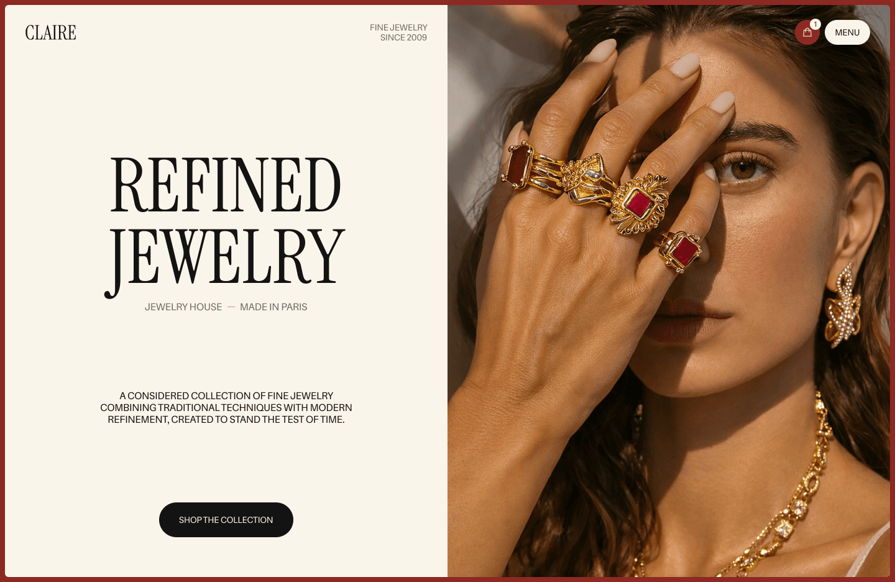Click the model's visible eye in photo

[743, 167]
